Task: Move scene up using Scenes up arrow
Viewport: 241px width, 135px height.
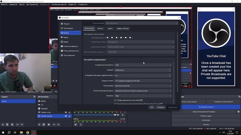Action: [x=17, y=124]
